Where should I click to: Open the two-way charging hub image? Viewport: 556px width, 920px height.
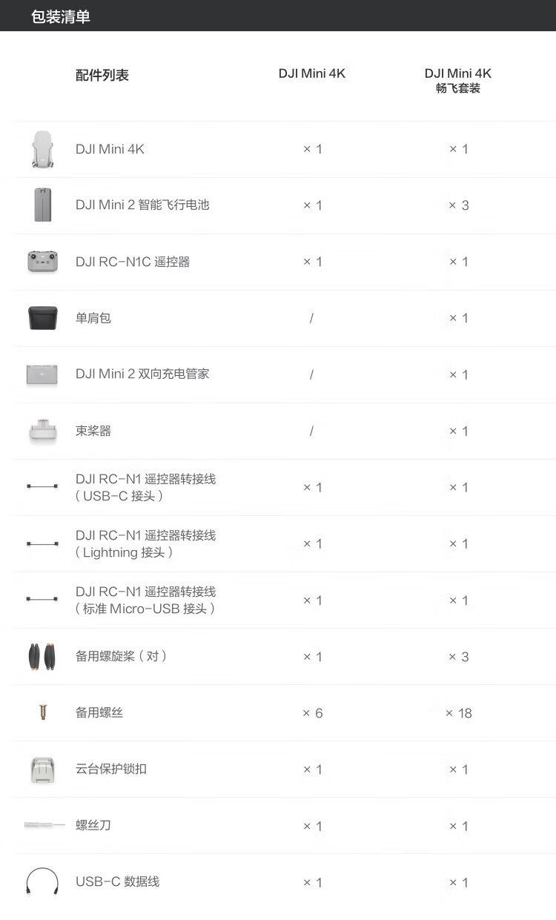tap(42, 374)
